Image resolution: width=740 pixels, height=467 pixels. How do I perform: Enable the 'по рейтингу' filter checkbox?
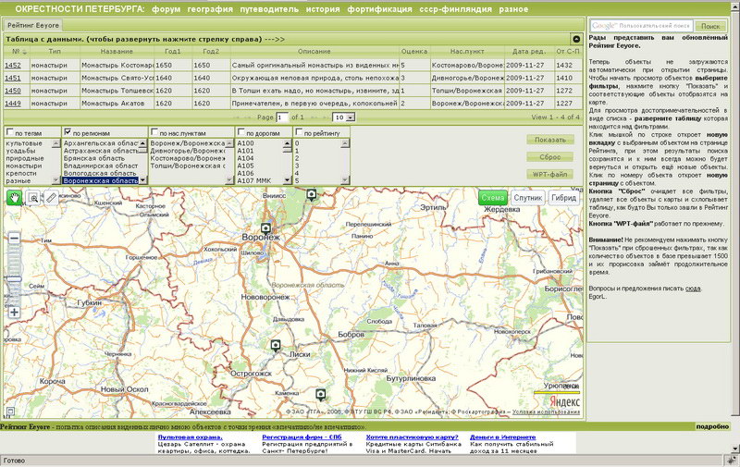tap(299, 133)
